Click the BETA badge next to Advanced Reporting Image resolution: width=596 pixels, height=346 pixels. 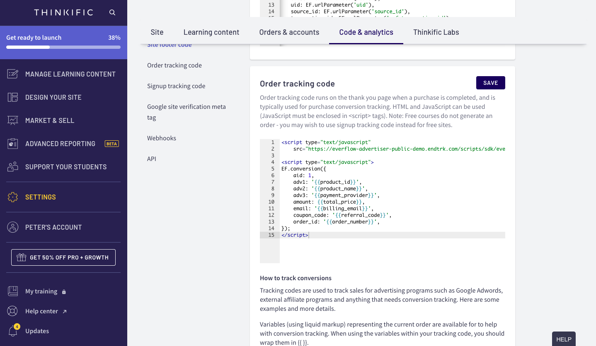pyautogui.click(x=112, y=144)
